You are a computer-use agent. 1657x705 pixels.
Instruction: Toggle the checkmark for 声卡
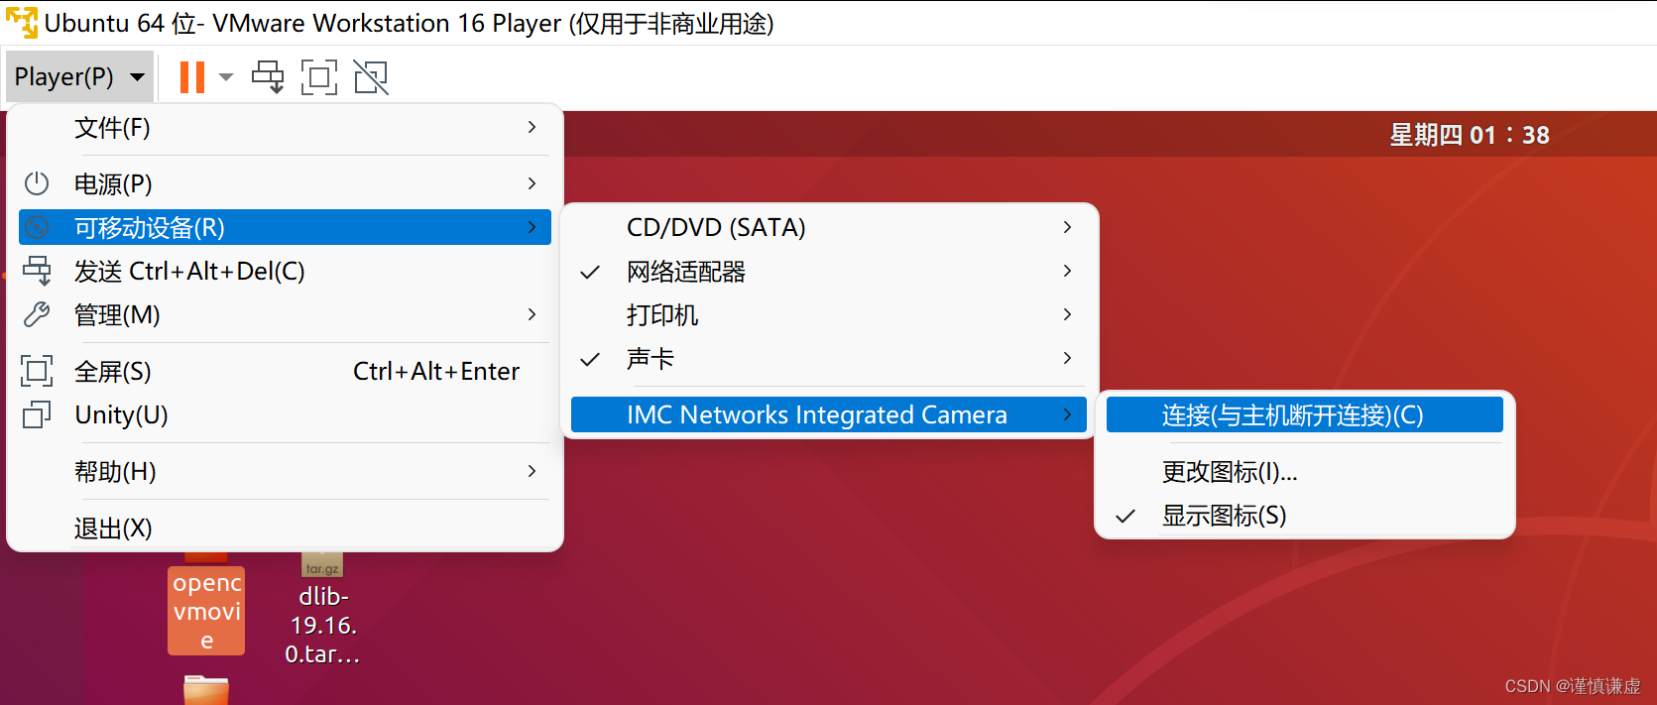click(x=590, y=359)
